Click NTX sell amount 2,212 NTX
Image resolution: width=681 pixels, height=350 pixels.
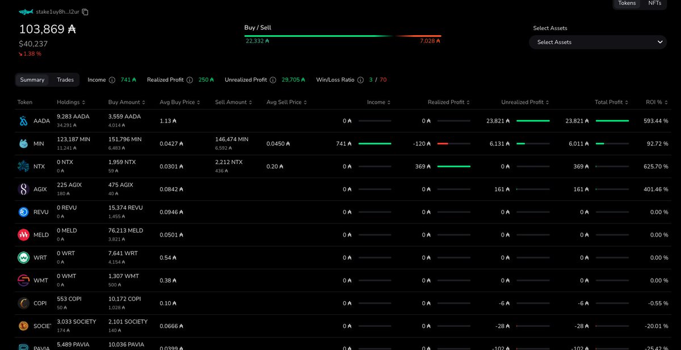(229, 162)
